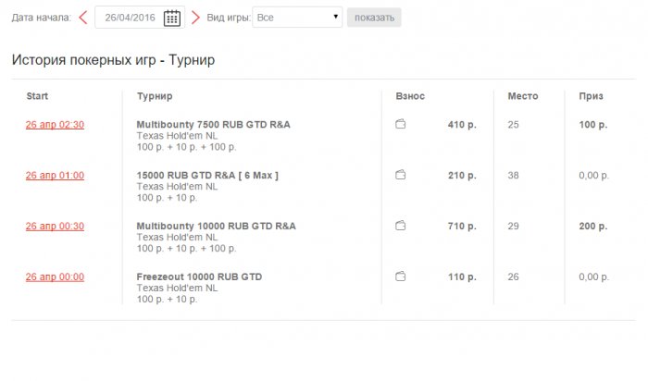Viewport: 648px width, 381px height.
Task: Open the 26 апр 00:30 tournament link
Action: [55, 227]
